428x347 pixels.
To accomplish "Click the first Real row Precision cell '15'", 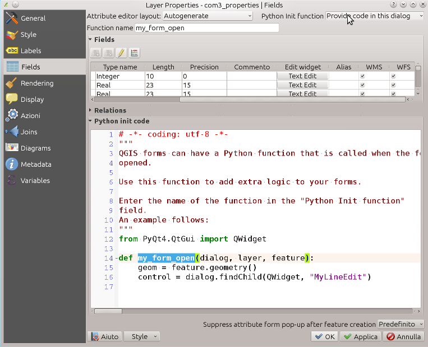I will click(x=204, y=85).
